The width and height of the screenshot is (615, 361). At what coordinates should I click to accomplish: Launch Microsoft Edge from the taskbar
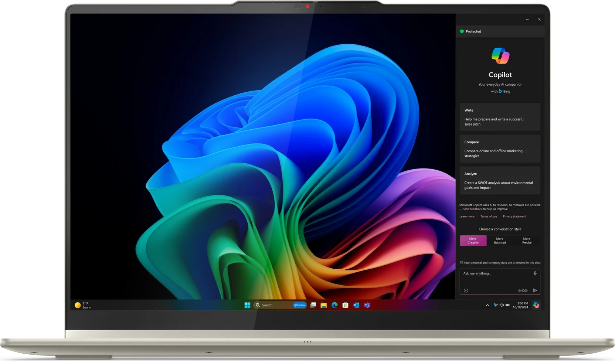click(x=334, y=305)
